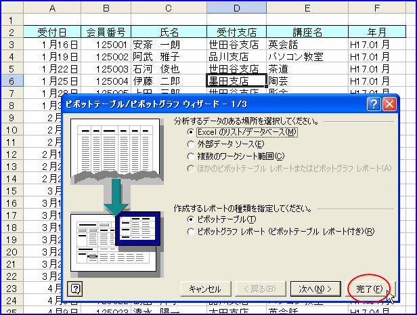Click the wizard's help question mark icon
The width and height of the screenshot is (417, 315).
coord(374,104)
